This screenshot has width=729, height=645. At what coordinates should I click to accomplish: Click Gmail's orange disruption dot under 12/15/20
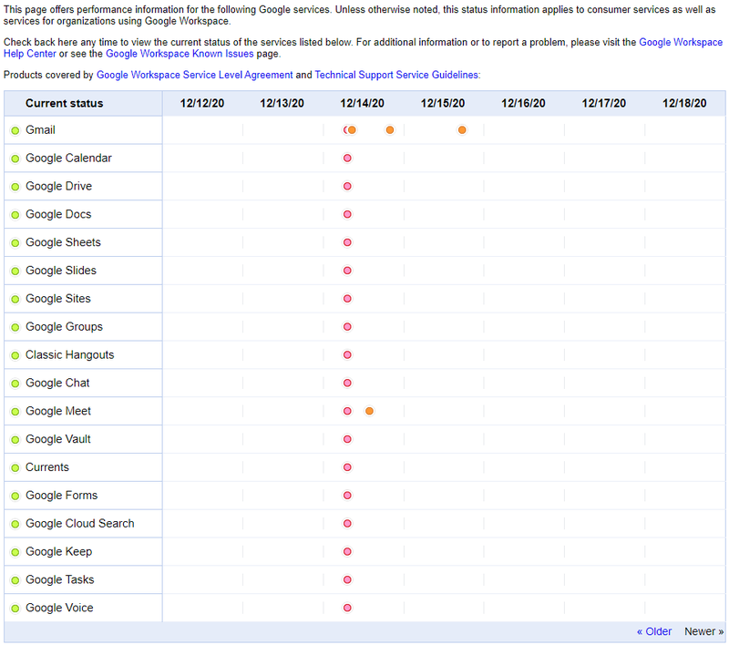[462, 130]
